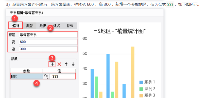
Task: Click the chart title =$地区+"销量统计图"
Action: click(120, 31)
